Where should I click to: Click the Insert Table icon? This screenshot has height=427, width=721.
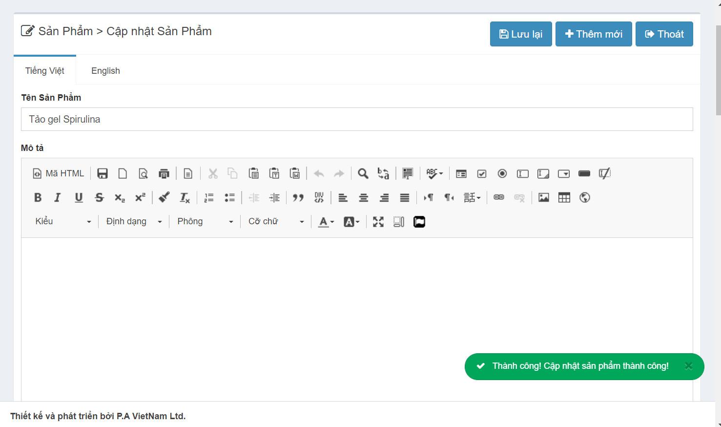click(564, 197)
